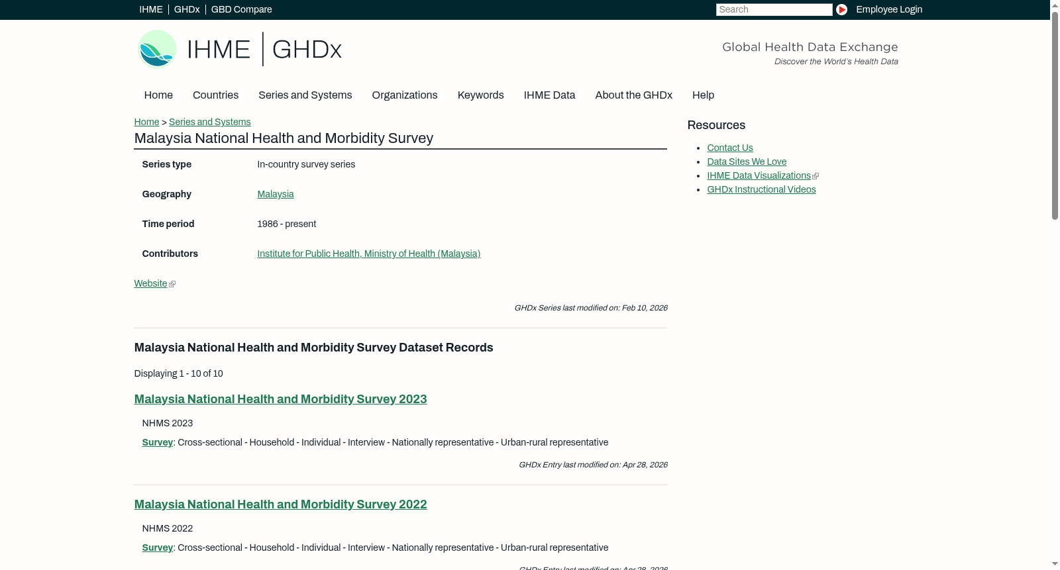Click the 'Series type' field label
This screenshot has width=1060, height=570.
click(166, 164)
